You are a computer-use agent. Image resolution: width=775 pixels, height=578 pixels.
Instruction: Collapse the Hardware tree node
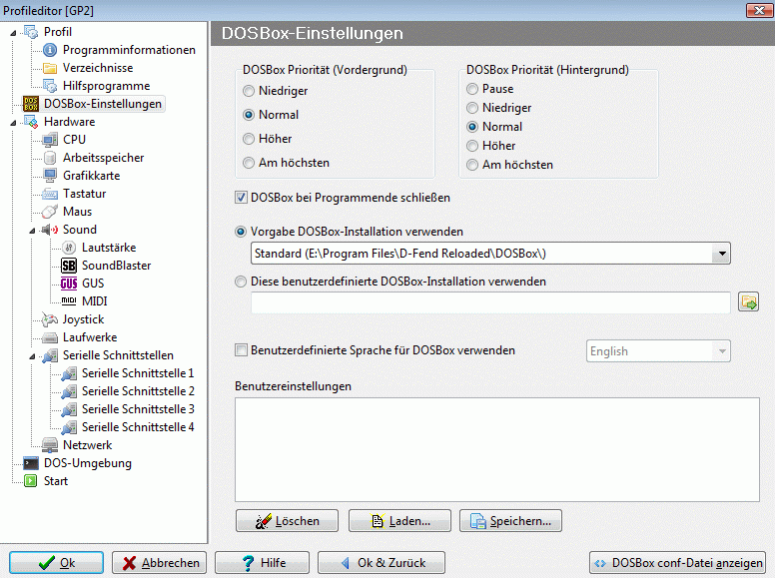pos(13,123)
